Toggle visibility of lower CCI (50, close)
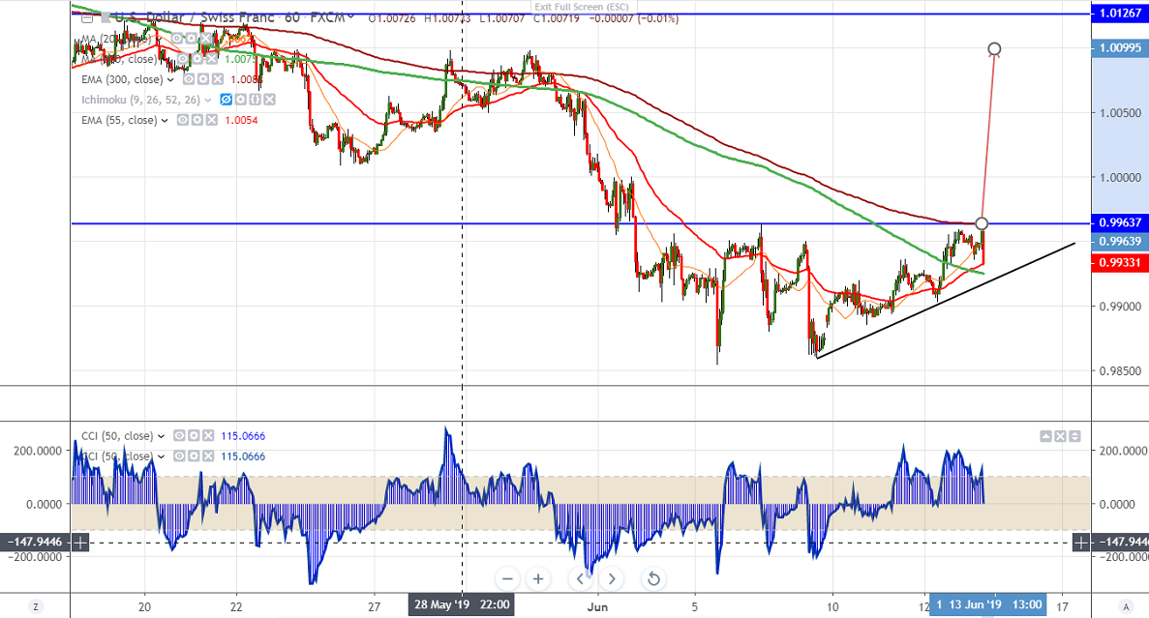 (x=179, y=456)
